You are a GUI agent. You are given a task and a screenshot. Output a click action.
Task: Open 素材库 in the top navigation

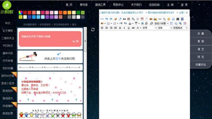point(84,5)
